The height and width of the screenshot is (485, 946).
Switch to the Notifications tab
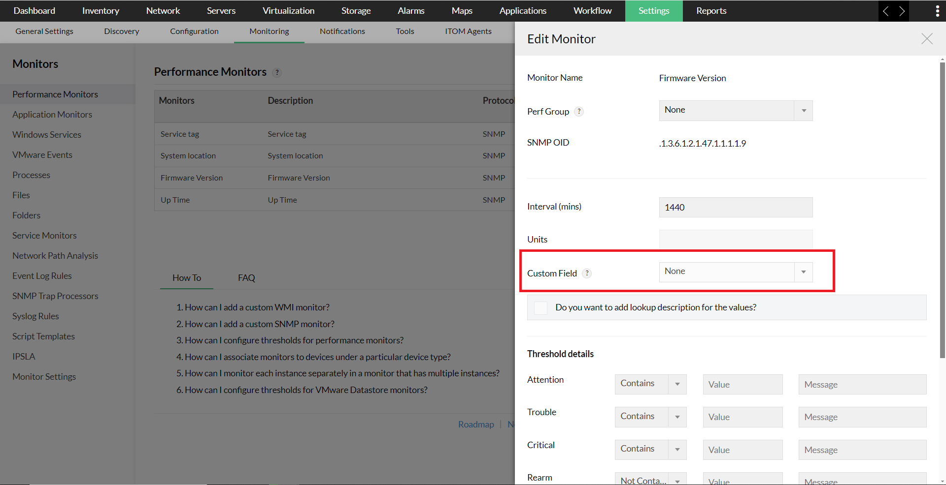pos(342,31)
